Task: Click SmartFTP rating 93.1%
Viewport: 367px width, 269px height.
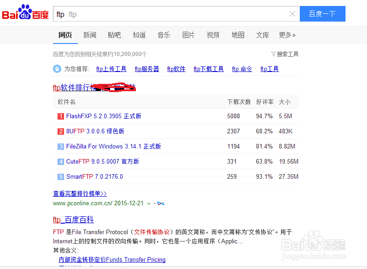Action: pyautogui.click(x=264, y=176)
